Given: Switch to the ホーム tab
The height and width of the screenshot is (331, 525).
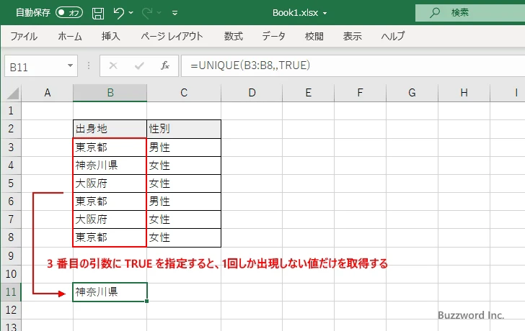Looking at the screenshot, I should [x=70, y=36].
